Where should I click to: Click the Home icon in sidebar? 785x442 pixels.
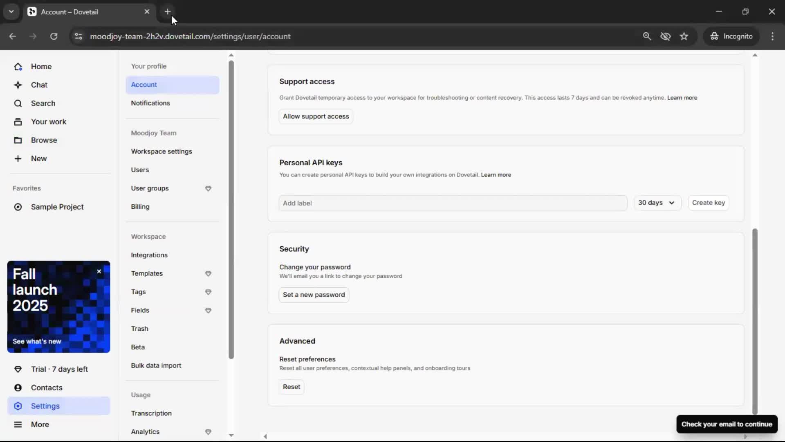pyautogui.click(x=18, y=66)
